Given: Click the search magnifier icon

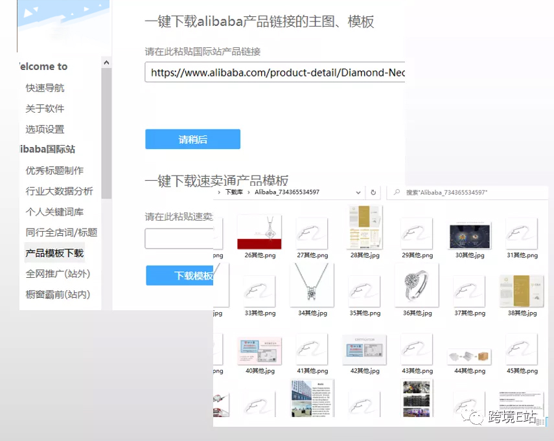Looking at the screenshot, I should coord(397,192).
